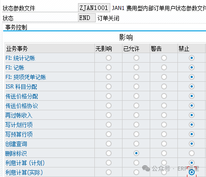Image resolution: width=206 pixels, height=177 pixels.
Task: Select 警告 radio for 创建查询
Action: (x=164, y=143)
